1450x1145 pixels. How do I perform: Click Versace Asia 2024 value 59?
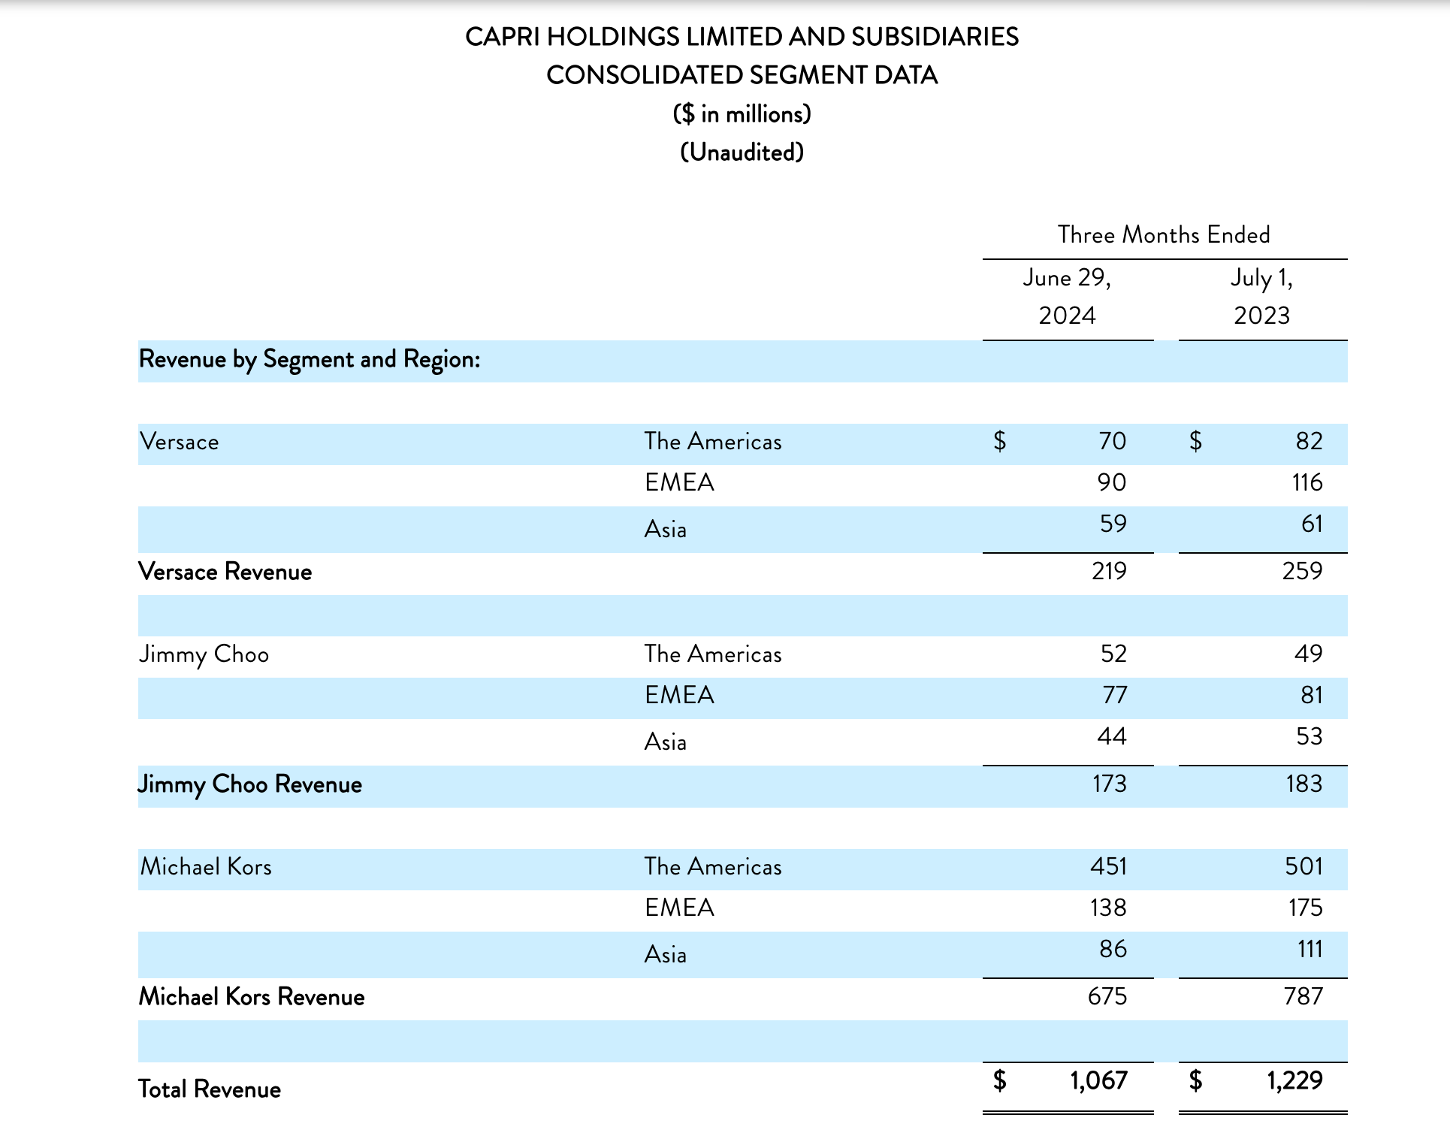click(x=1113, y=524)
